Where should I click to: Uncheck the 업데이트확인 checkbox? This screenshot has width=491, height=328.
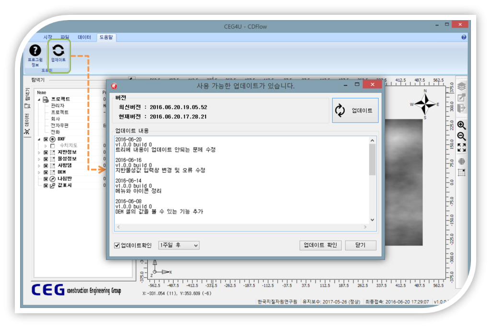117,246
